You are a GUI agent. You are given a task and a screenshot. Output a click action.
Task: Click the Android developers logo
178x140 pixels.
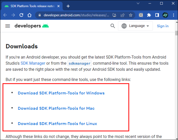[x=32, y=26]
